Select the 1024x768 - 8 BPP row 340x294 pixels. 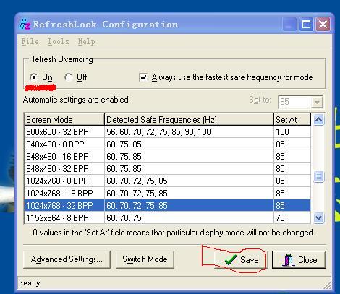click(x=167, y=181)
